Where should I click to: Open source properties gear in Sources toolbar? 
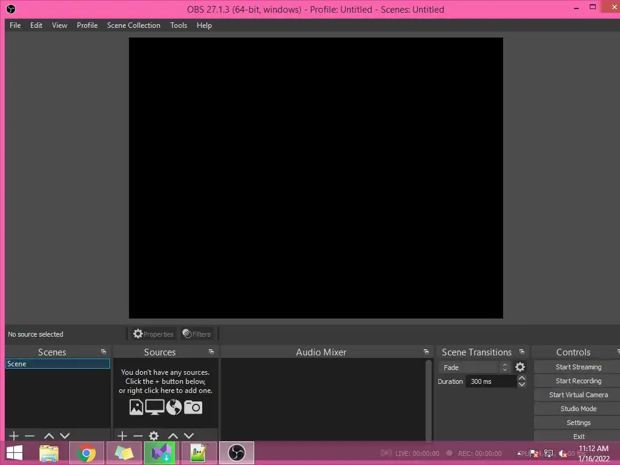pyautogui.click(x=154, y=436)
